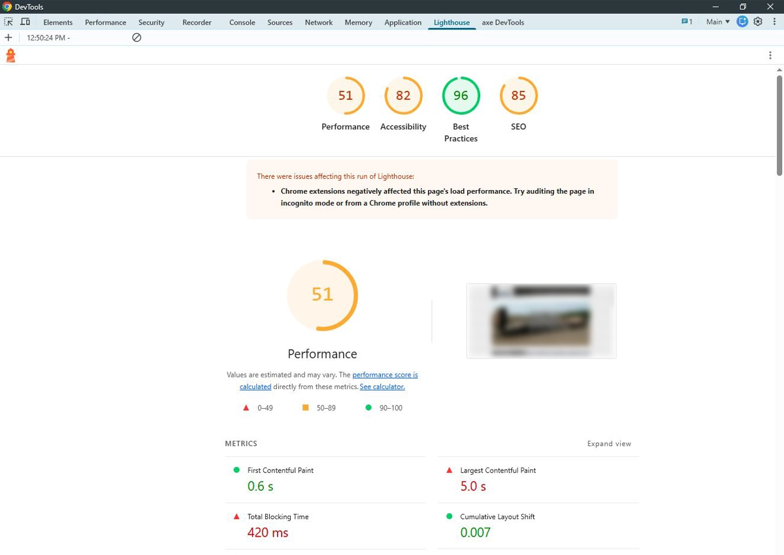
Task: Select the Lighthouse tab
Action: pos(451,22)
